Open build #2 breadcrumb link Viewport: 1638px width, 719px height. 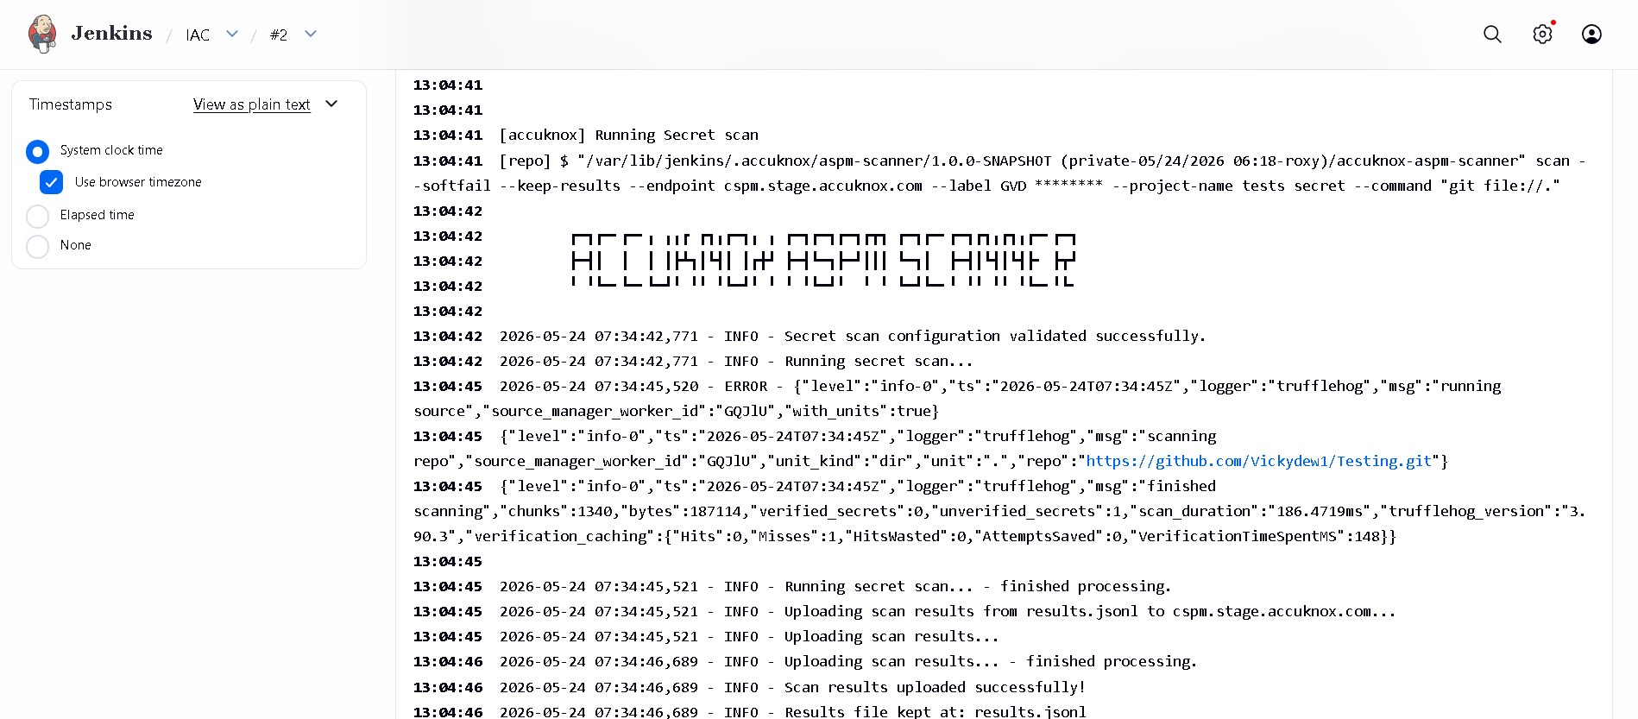click(278, 35)
